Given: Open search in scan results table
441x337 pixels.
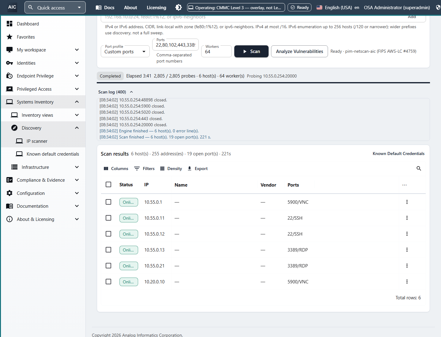Looking at the screenshot, I should click(419, 168).
